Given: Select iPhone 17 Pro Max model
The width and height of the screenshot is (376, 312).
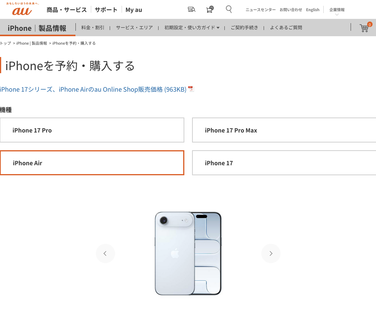Looking at the screenshot, I should (284, 130).
